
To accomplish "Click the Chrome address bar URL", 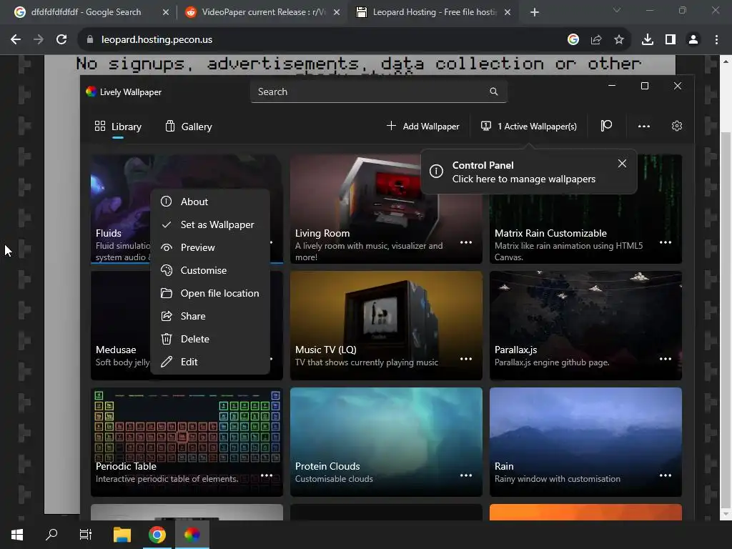I will [x=157, y=40].
